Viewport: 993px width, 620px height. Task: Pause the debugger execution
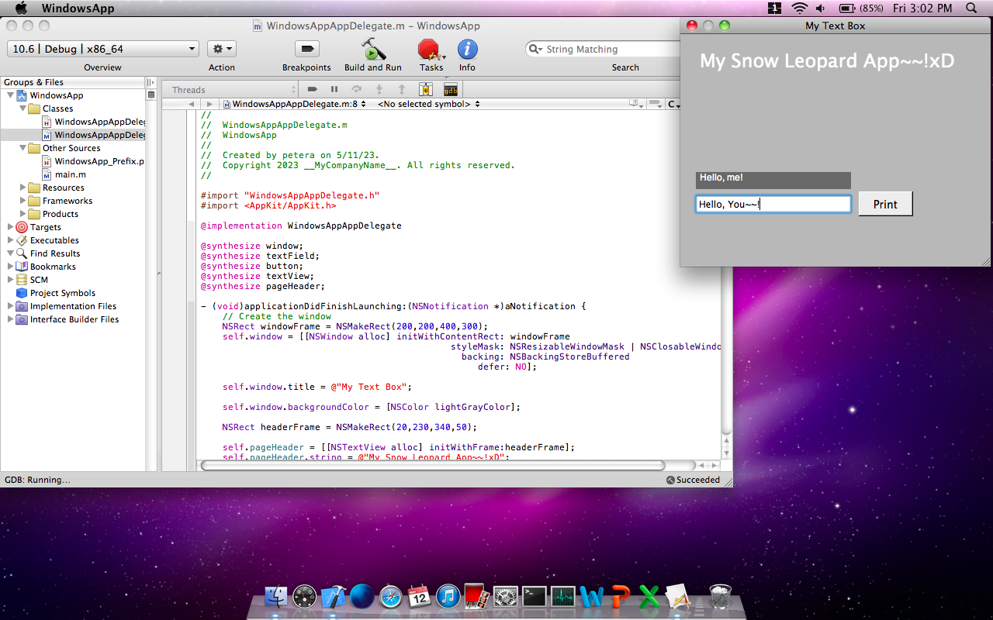pyautogui.click(x=334, y=89)
